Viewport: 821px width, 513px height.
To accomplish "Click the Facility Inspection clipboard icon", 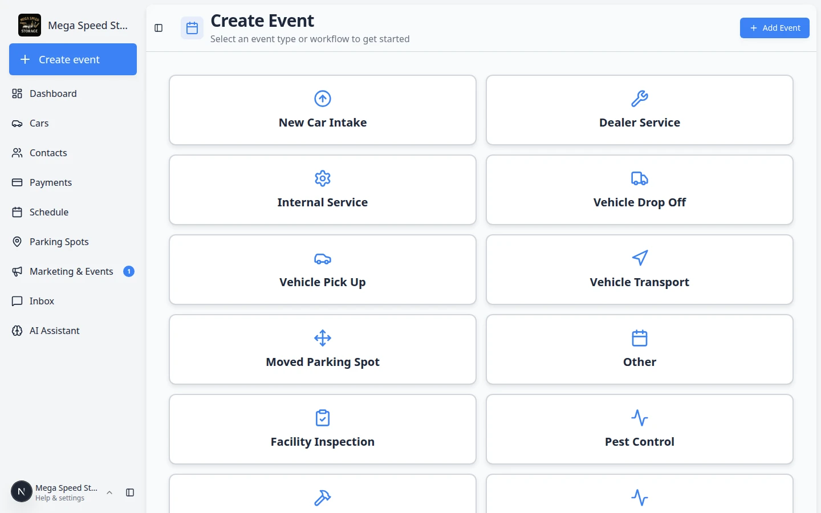I will click(323, 418).
